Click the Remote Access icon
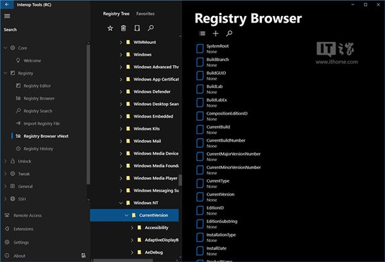This screenshot has width=385, height=262. (7, 215)
